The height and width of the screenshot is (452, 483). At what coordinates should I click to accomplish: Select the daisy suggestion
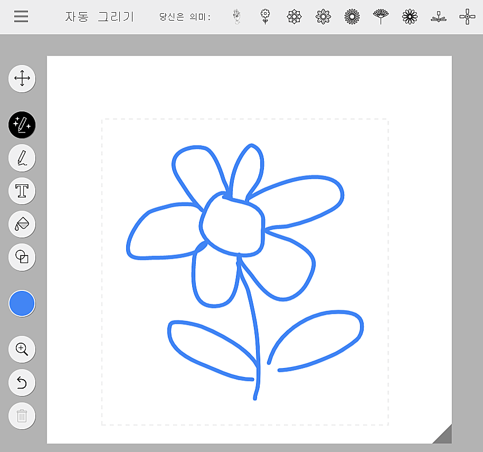click(410, 16)
